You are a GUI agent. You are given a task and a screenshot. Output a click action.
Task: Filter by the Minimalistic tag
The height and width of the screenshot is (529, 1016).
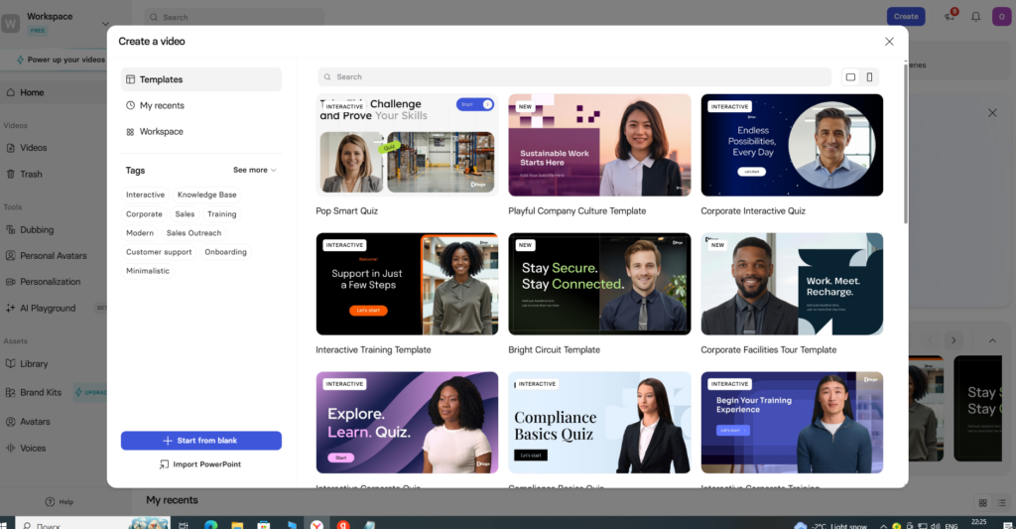pyautogui.click(x=148, y=270)
